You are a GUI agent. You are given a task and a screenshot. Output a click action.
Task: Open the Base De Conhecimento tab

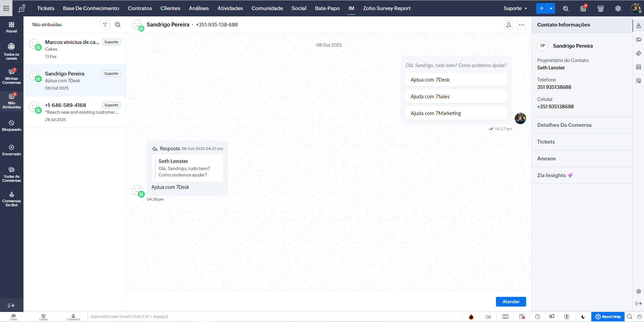[91, 8]
